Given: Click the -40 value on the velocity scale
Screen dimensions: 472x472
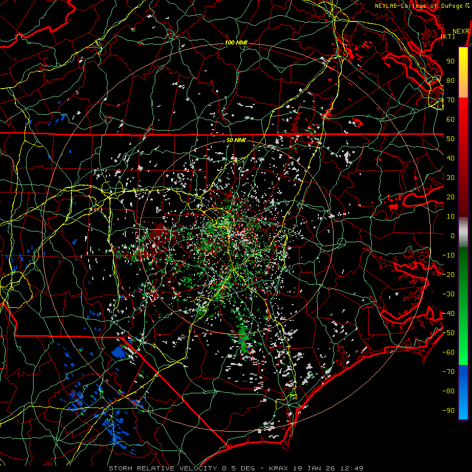Looking at the screenshot, I should pyautogui.click(x=448, y=314).
